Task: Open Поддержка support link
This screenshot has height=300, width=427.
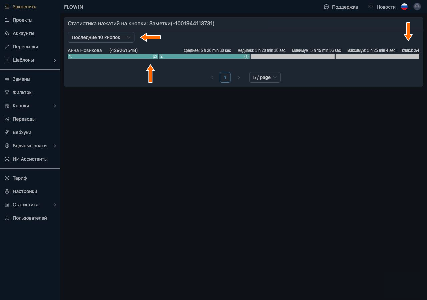Action: point(341,7)
